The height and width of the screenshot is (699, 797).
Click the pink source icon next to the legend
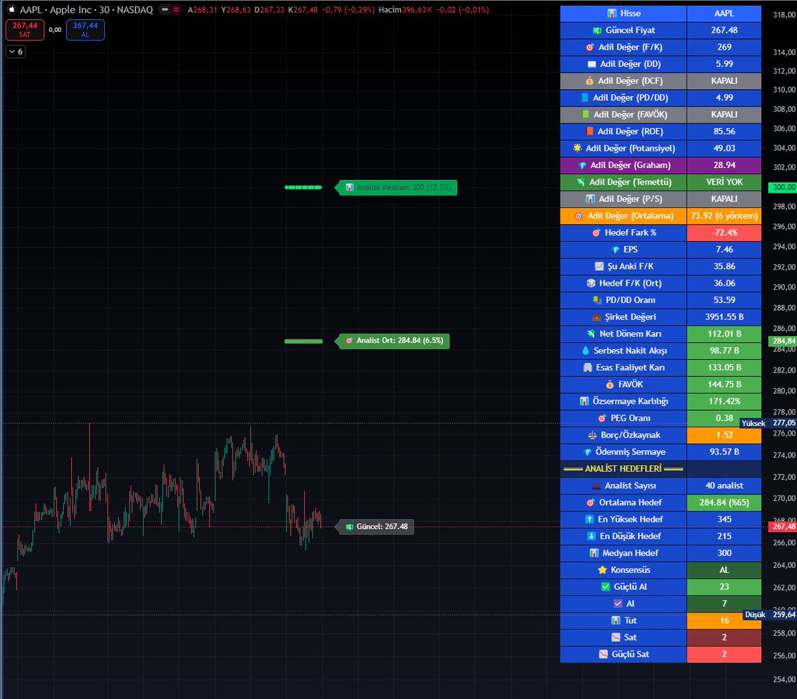click(x=175, y=9)
